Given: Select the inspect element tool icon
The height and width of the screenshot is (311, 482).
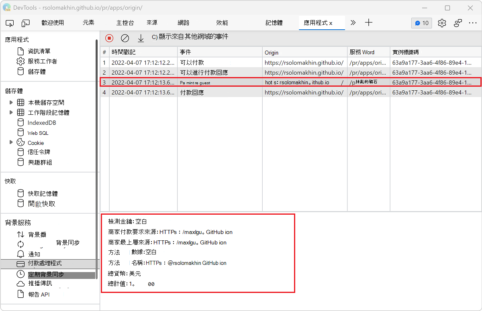Looking at the screenshot, I should (10, 23).
